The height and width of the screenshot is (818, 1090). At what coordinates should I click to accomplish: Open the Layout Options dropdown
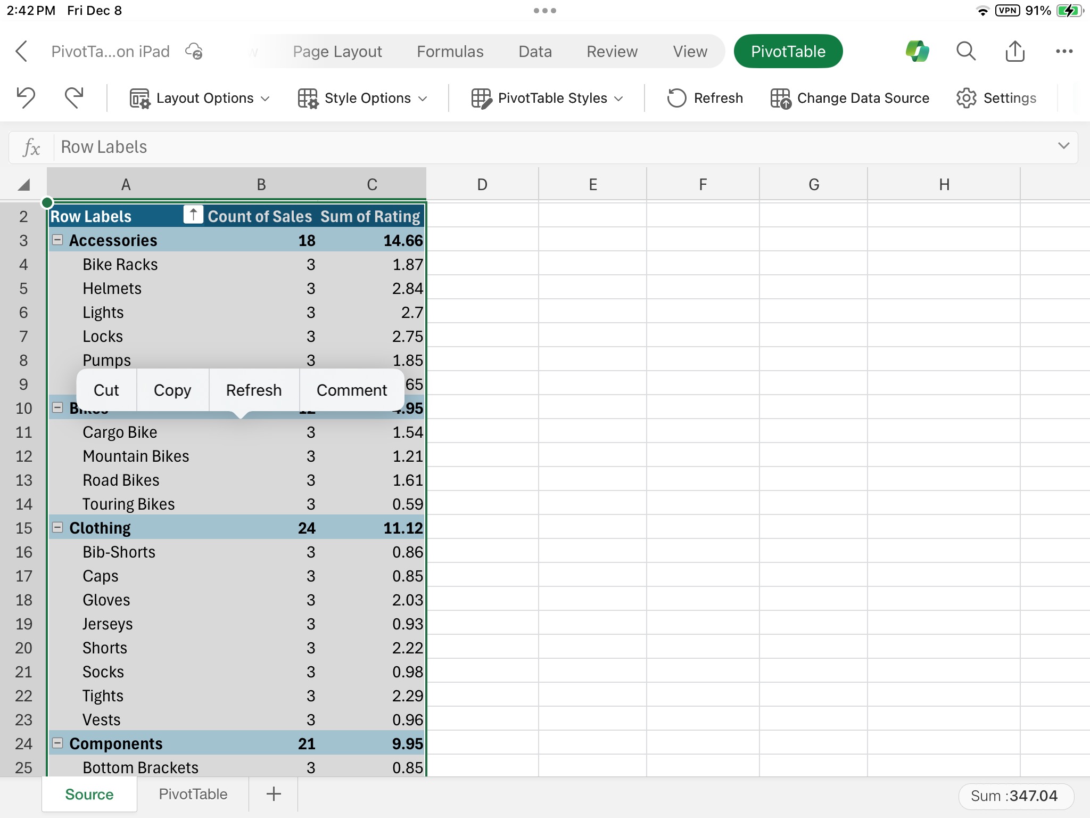199,97
